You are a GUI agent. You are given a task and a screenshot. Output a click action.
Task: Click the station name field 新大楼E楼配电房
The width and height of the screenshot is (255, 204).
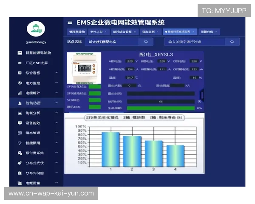click(x=112, y=42)
